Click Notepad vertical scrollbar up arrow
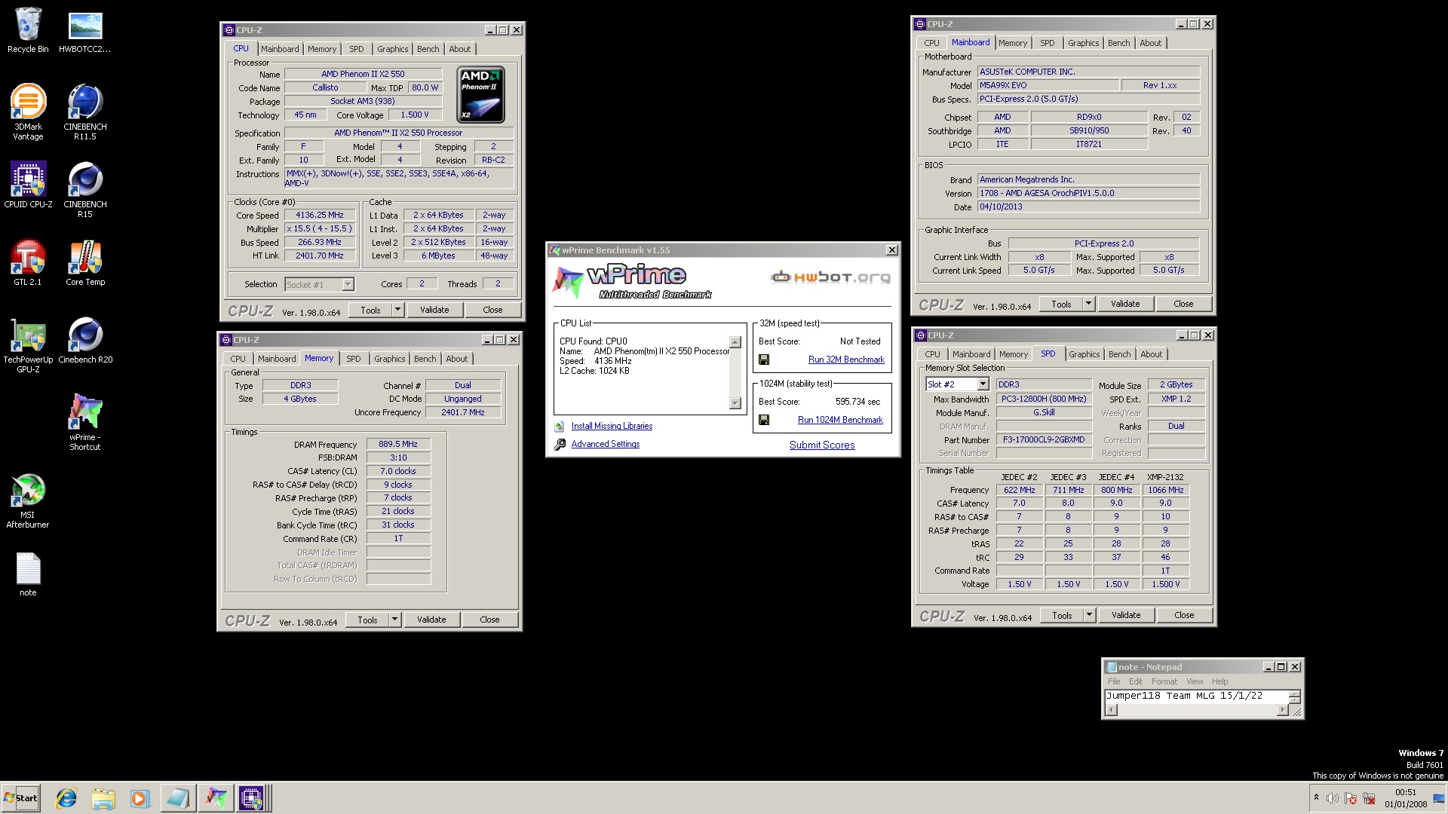The image size is (1448, 814). 1294,693
